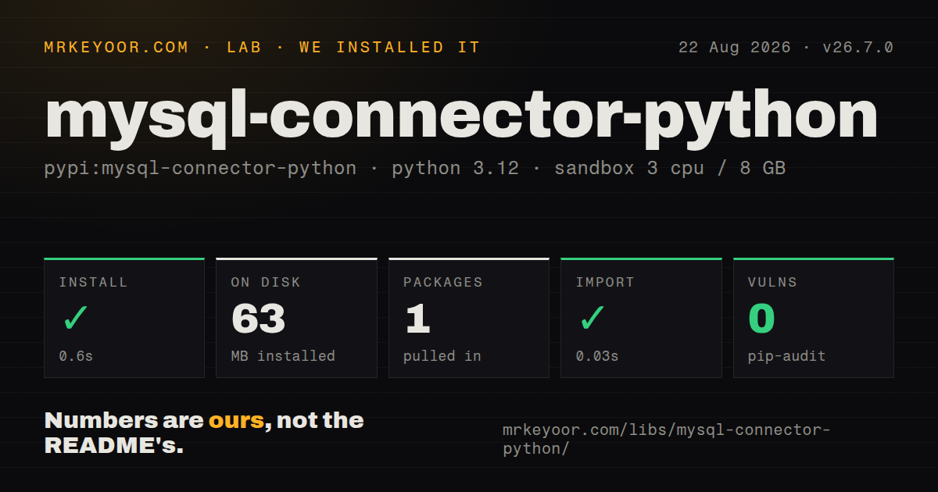Click the 'PACKAGES' card label

[x=443, y=282]
